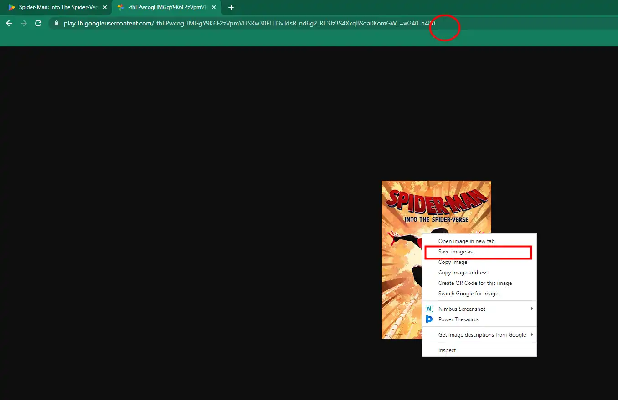Close the Spider-Man Play Store tab
This screenshot has width=618, height=400.
[105, 8]
